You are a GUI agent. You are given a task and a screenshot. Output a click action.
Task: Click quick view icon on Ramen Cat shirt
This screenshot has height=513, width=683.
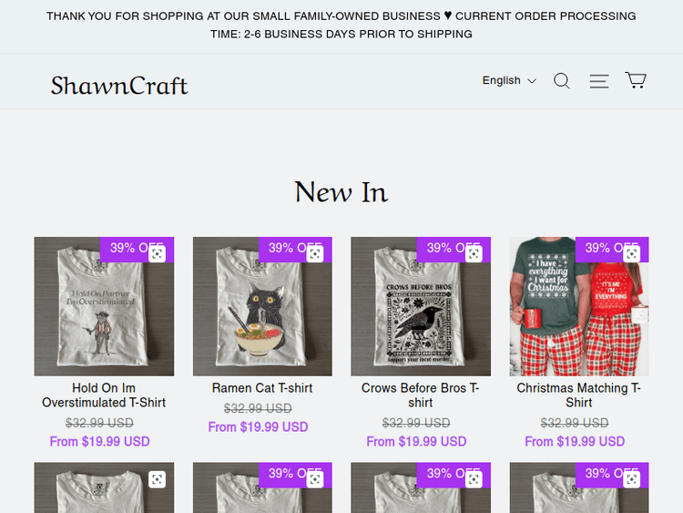click(x=315, y=254)
